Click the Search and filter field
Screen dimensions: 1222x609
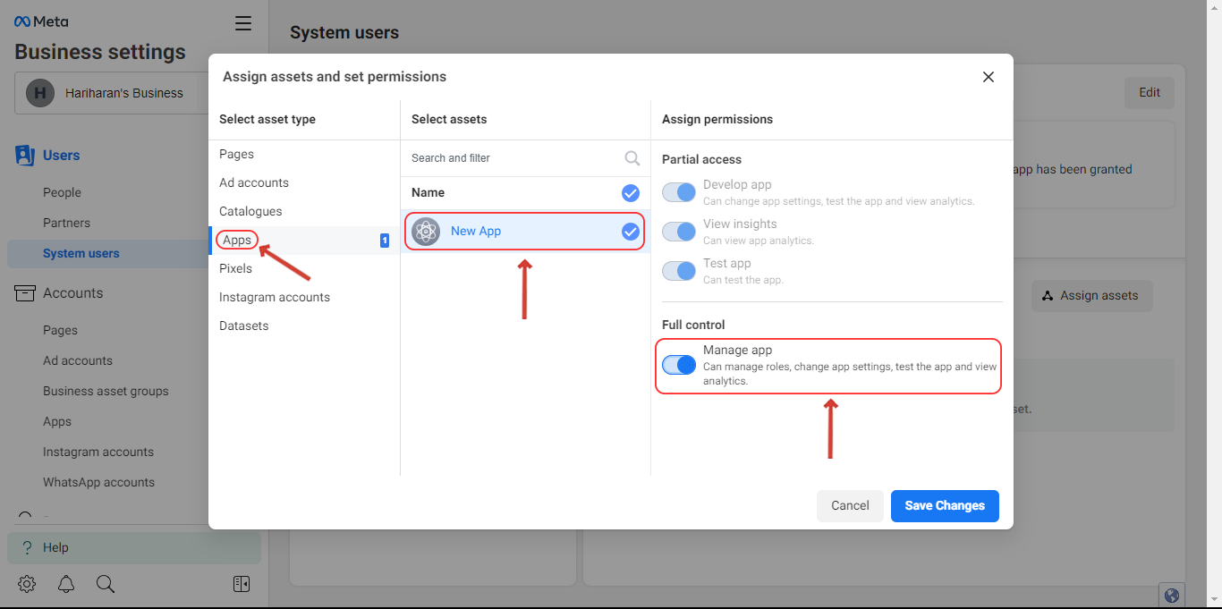point(526,158)
